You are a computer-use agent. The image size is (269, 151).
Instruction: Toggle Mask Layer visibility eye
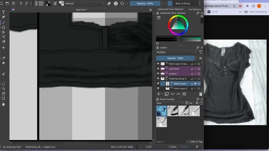(x=158, y=83)
